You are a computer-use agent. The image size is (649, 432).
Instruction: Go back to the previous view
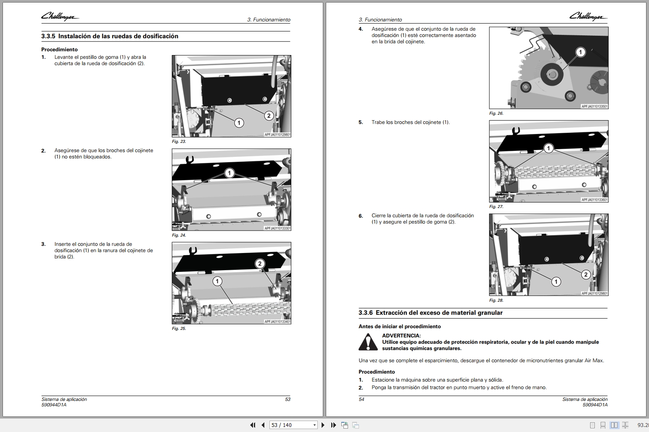pyautogui.click(x=345, y=425)
